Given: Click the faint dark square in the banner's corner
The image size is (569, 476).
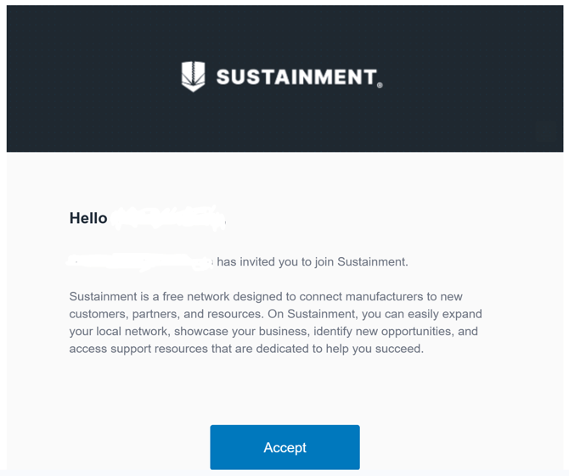Looking at the screenshot, I should 546,130.
